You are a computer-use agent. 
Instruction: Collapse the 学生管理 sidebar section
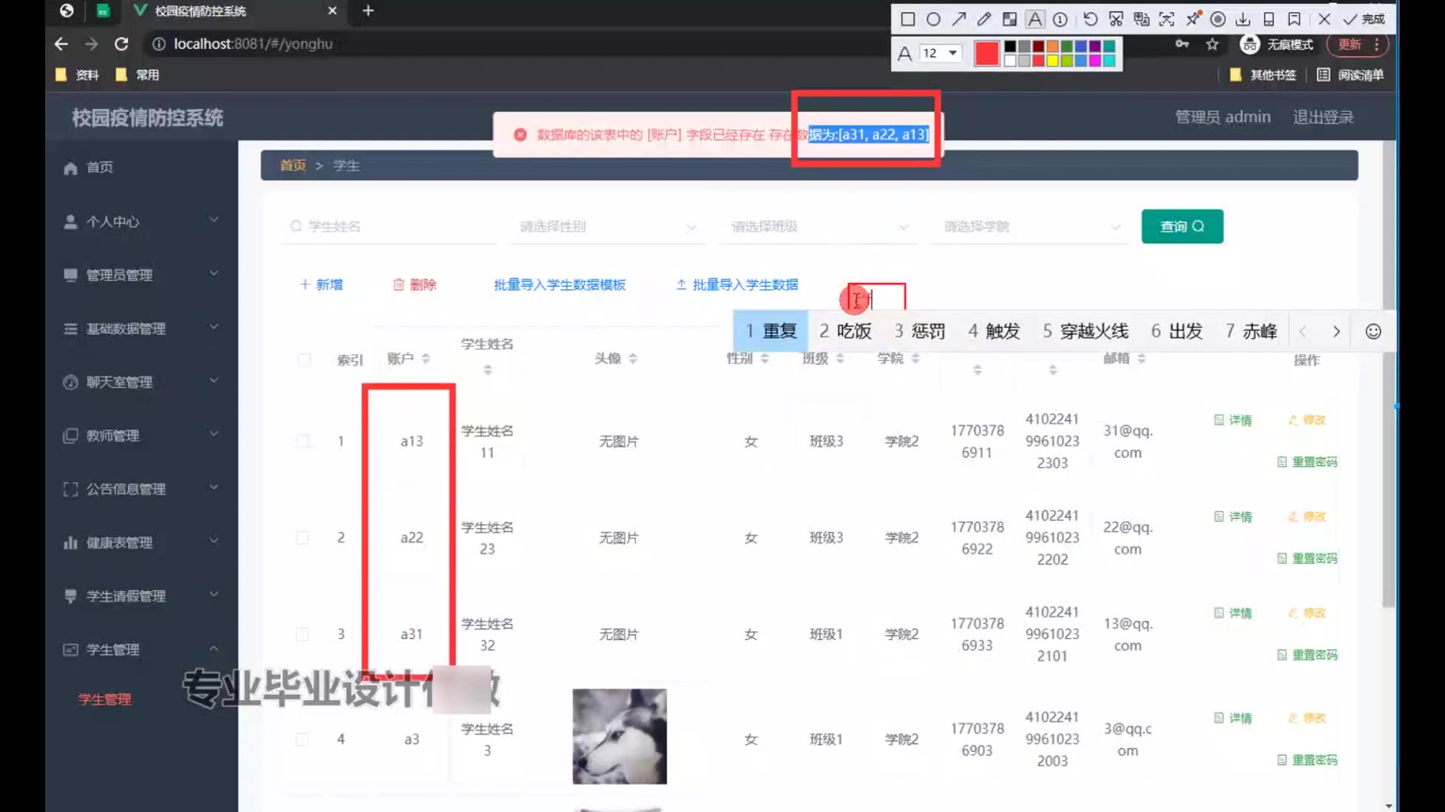141,650
